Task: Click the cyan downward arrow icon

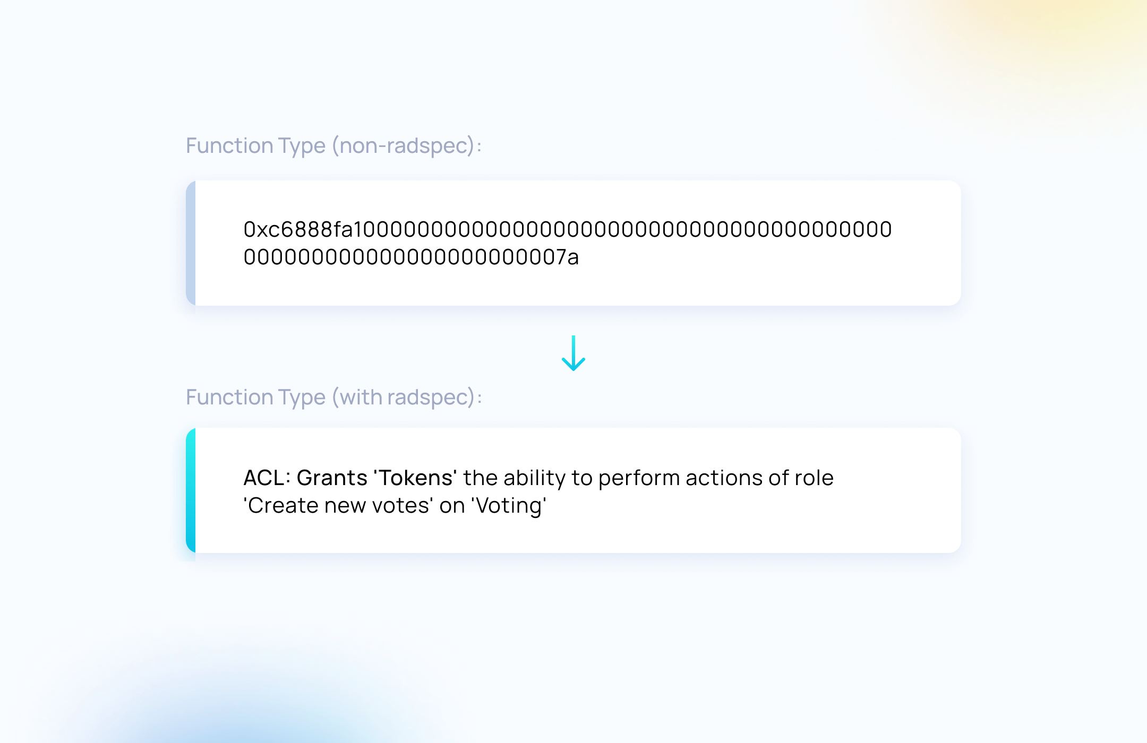Action: [x=573, y=353]
